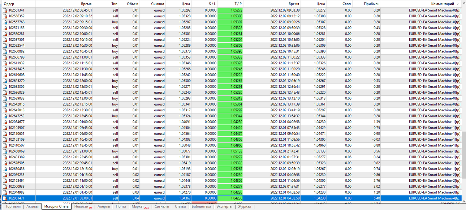The height and width of the screenshot is (210, 466).
Task: Click the order icon for order 102647252
Action: click(5, 116)
